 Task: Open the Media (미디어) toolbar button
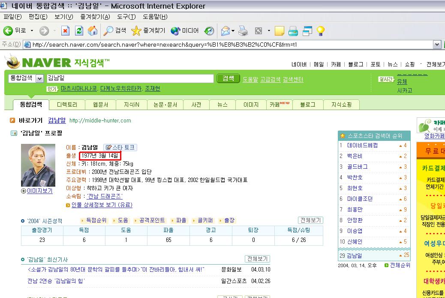pyautogui.click(x=184, y=31)
